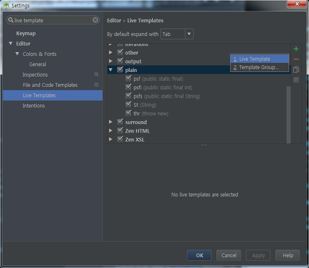Viewport: 309px width, 268px height.
Task: Click the splitter handle below template list
Action: click(204, 145)
